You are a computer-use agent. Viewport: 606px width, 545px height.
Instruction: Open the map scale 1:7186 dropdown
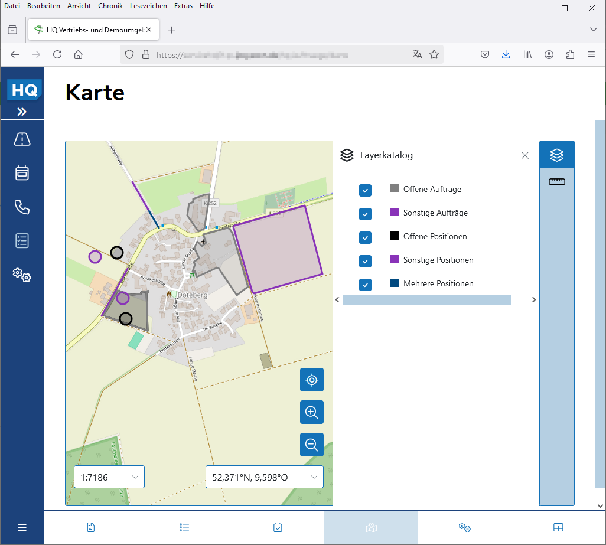point(135,477)
